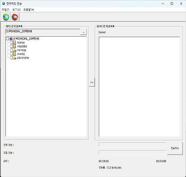
Task: Check the overlay folder checkbox
Action: point(11,54)
